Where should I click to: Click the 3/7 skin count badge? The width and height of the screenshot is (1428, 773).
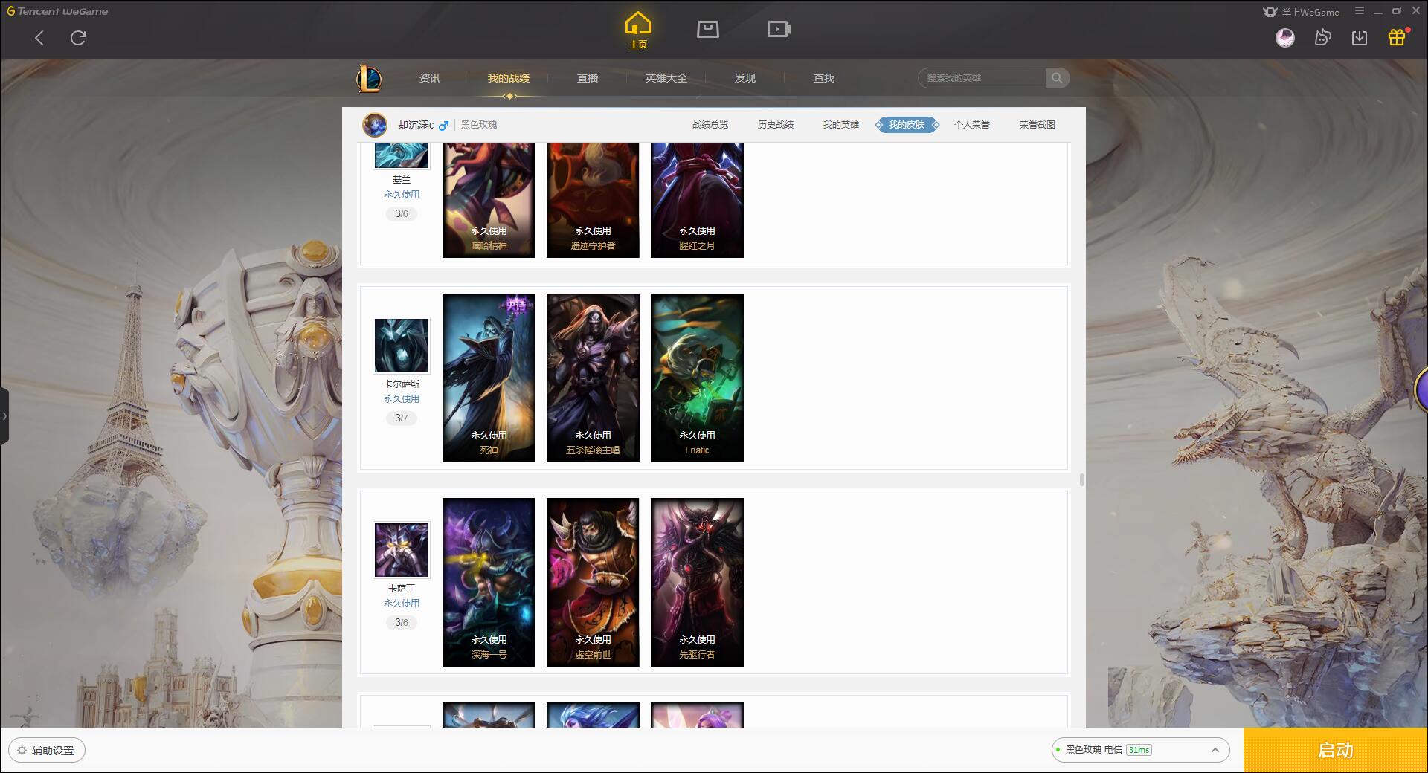402,418
